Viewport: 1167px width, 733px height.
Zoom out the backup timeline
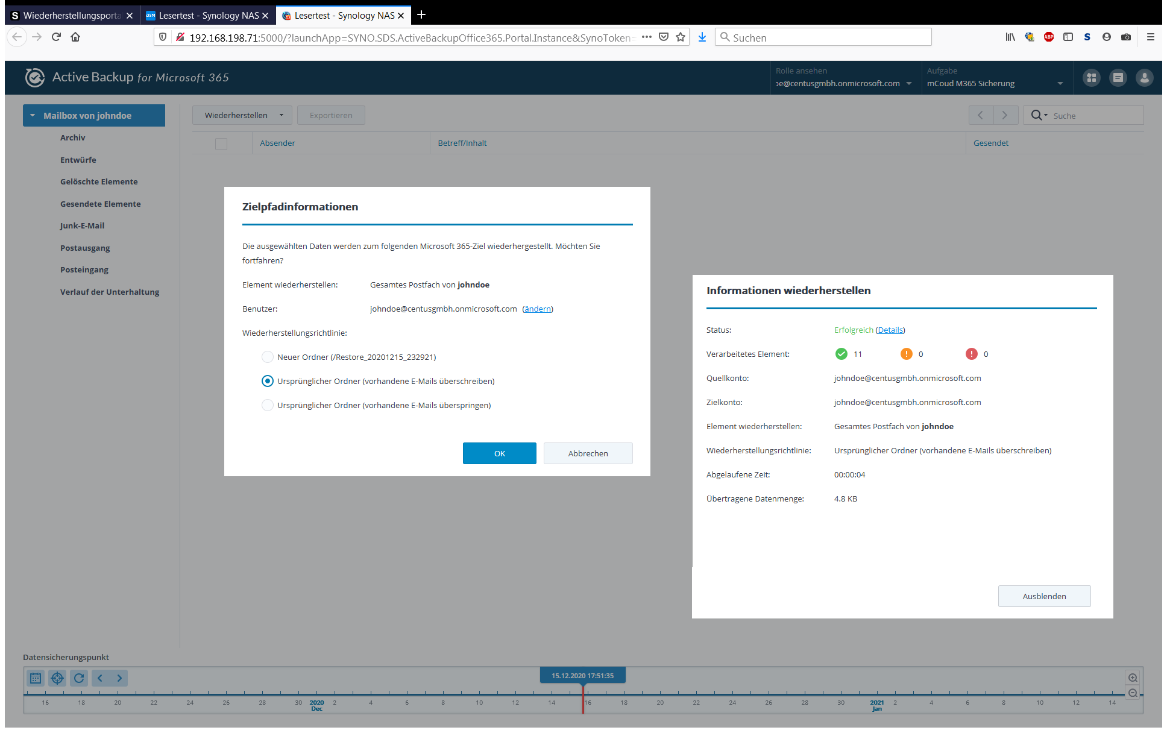click(1133, 693)
